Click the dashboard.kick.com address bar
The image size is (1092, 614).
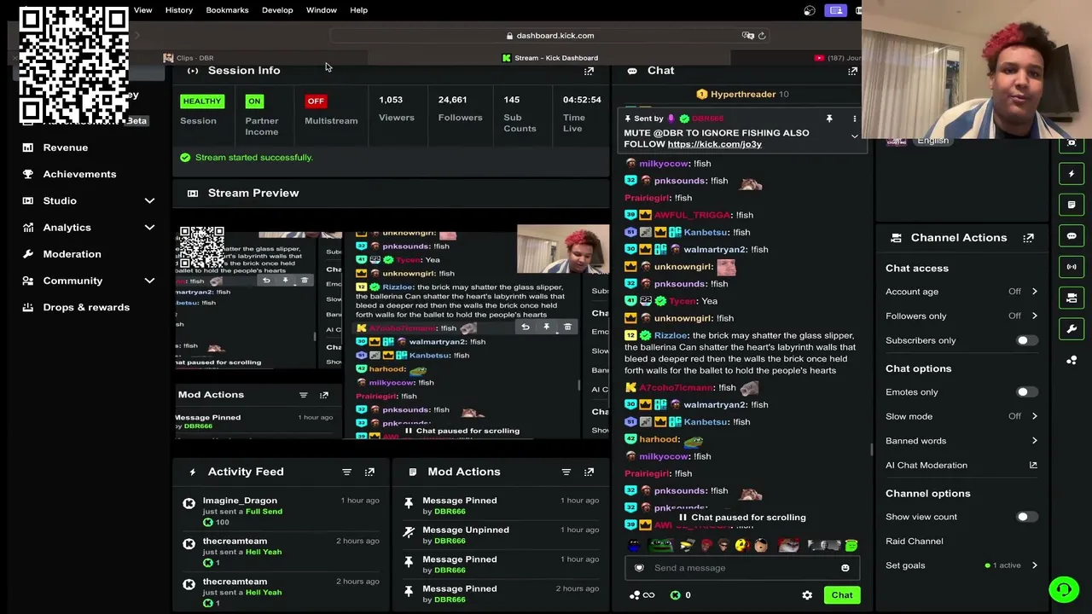(x=550, y=36)
